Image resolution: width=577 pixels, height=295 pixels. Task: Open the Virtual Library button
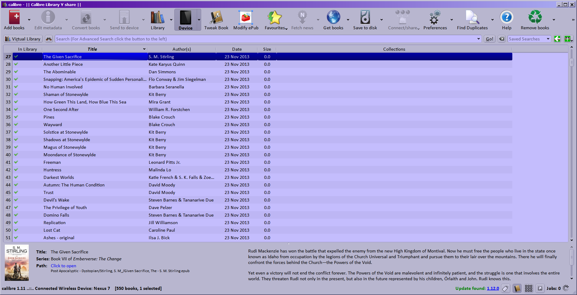[23, 39]
